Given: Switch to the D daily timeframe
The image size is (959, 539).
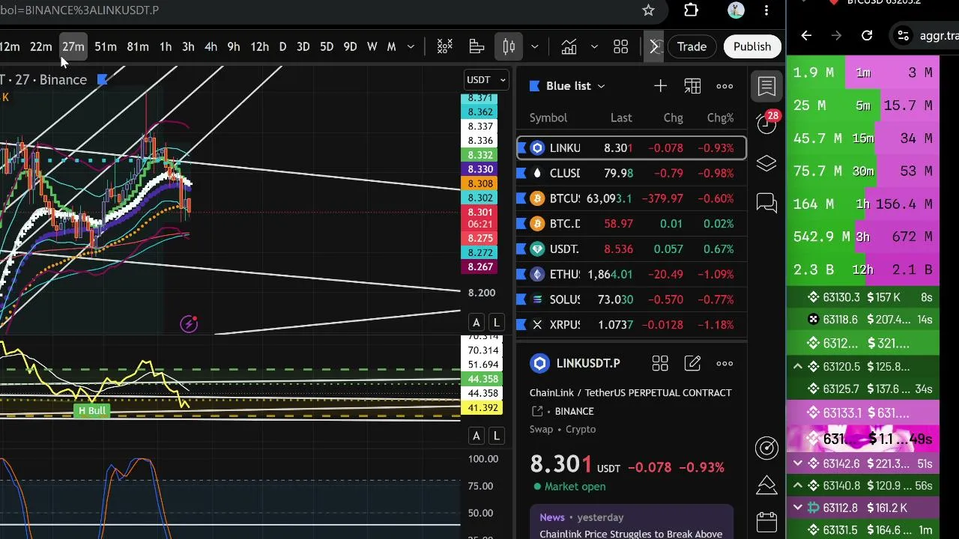Looking at the screenshot, I should point(282,47).
